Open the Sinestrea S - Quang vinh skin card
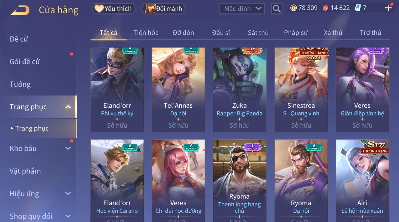Viewport: 399px width, 222px height. click(301, 90)
